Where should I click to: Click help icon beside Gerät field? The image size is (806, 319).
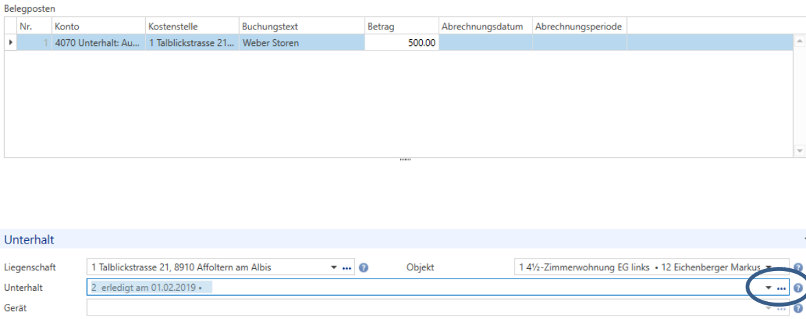tap(798, 308)
